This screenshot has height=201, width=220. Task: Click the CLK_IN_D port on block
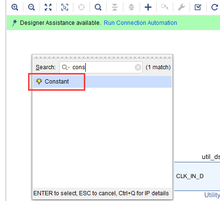click(190, 176)
